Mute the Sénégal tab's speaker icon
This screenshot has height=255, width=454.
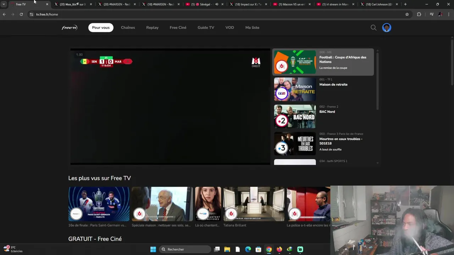click(x=217, y=4)
